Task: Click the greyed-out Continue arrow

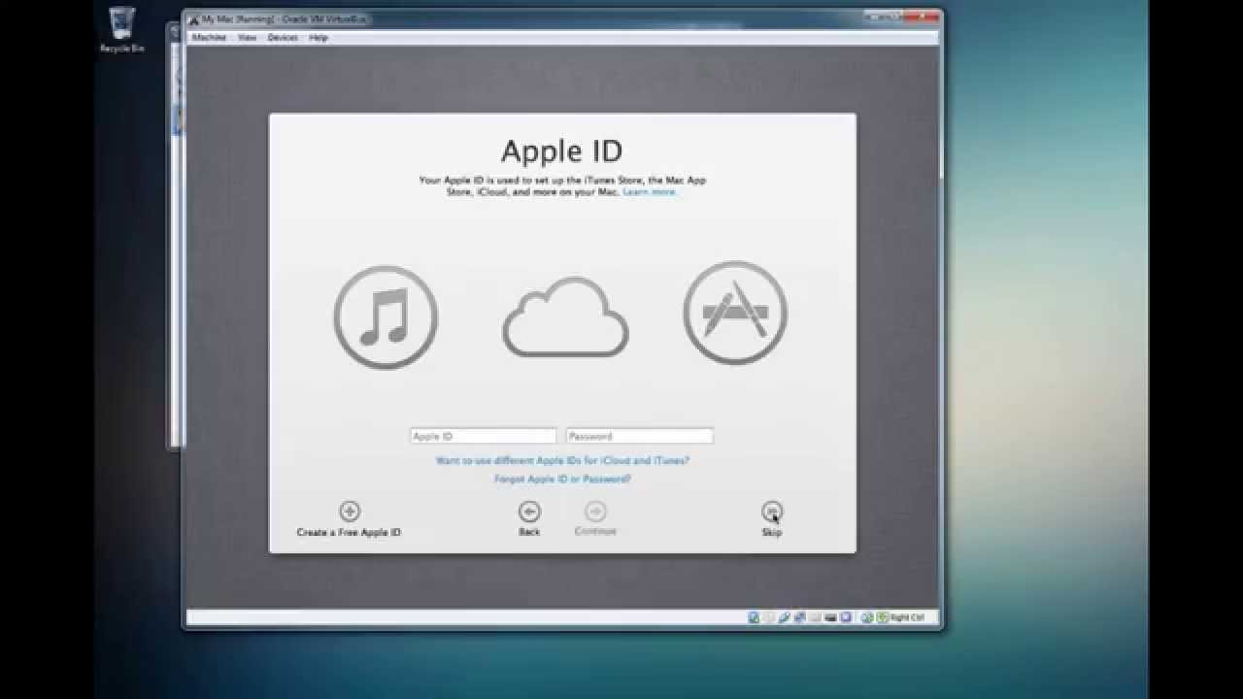Action: pos(595,519)
